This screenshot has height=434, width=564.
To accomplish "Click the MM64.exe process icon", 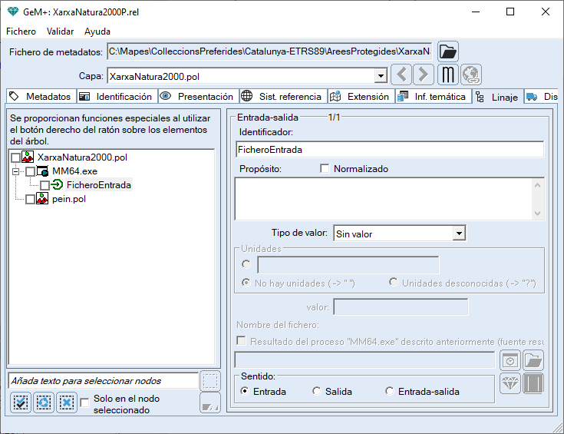I will tap(43, 171).
